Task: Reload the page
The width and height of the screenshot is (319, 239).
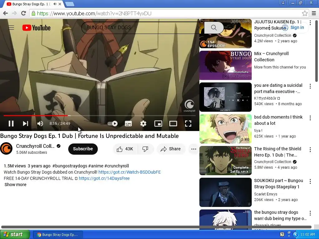Action: pyautogui.click(x=23, y=13)
